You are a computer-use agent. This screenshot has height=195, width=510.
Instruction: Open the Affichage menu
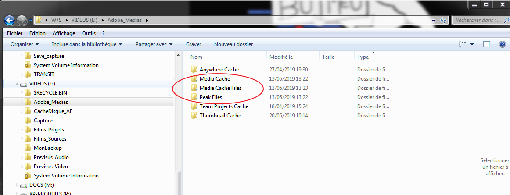[64, 33]
